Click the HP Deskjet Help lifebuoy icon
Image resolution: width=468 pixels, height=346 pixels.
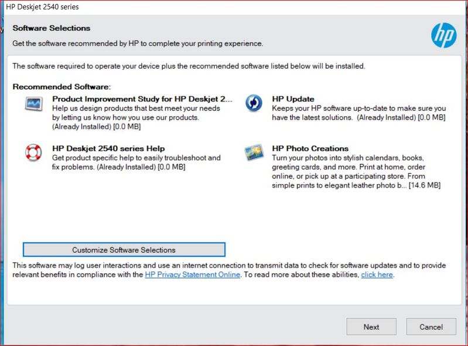tap(33, 152)
